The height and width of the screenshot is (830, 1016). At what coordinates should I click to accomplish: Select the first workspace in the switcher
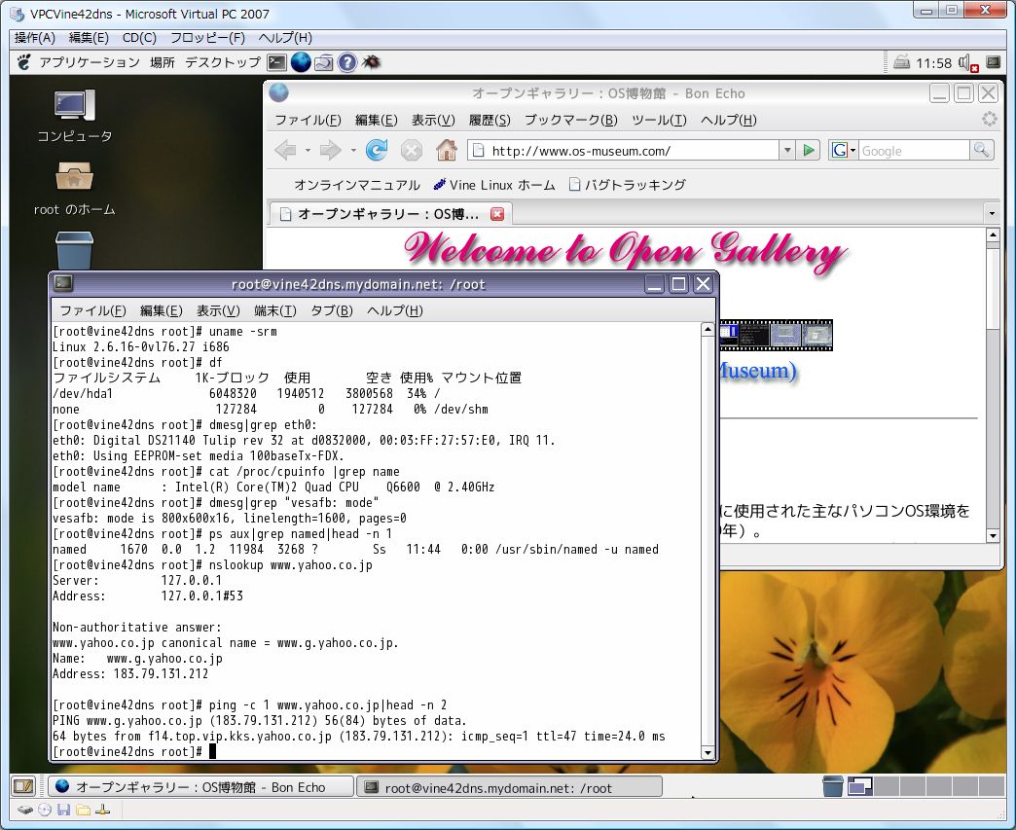(x=860, y=786)
